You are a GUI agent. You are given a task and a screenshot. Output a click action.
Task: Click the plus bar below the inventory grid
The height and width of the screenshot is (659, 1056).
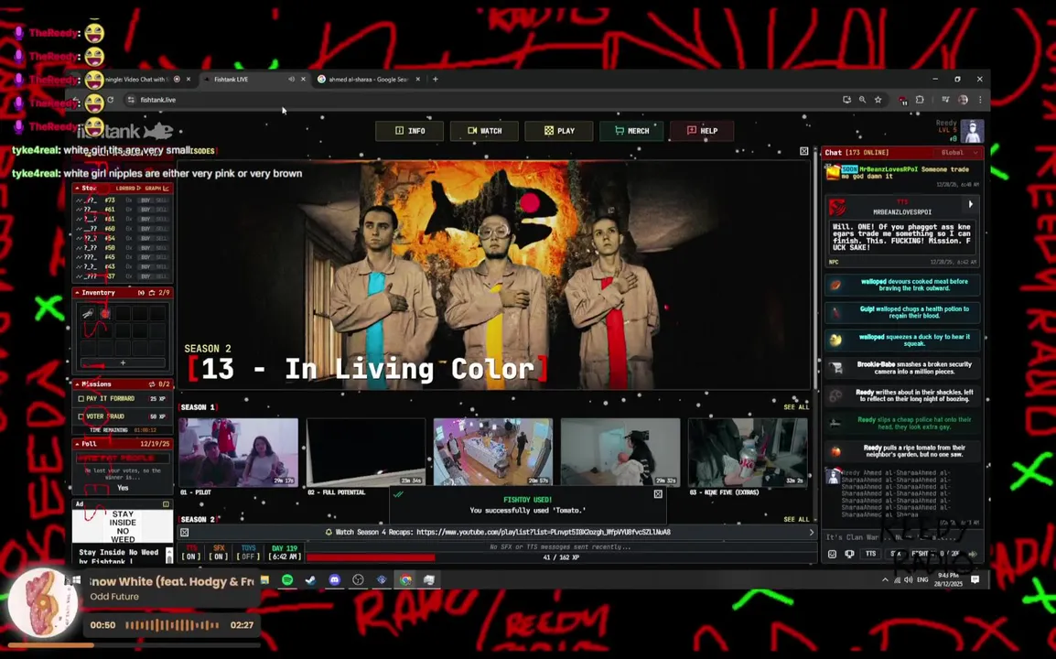[x=123, y=362]
